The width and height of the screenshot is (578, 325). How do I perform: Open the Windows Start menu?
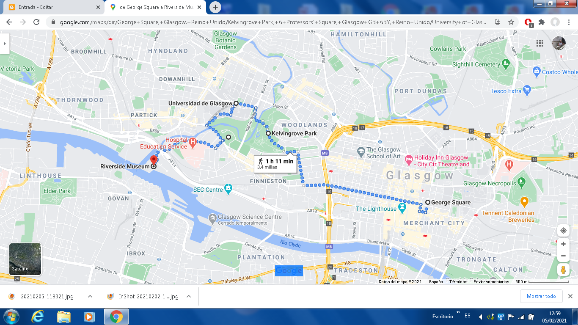pos(11,317)
